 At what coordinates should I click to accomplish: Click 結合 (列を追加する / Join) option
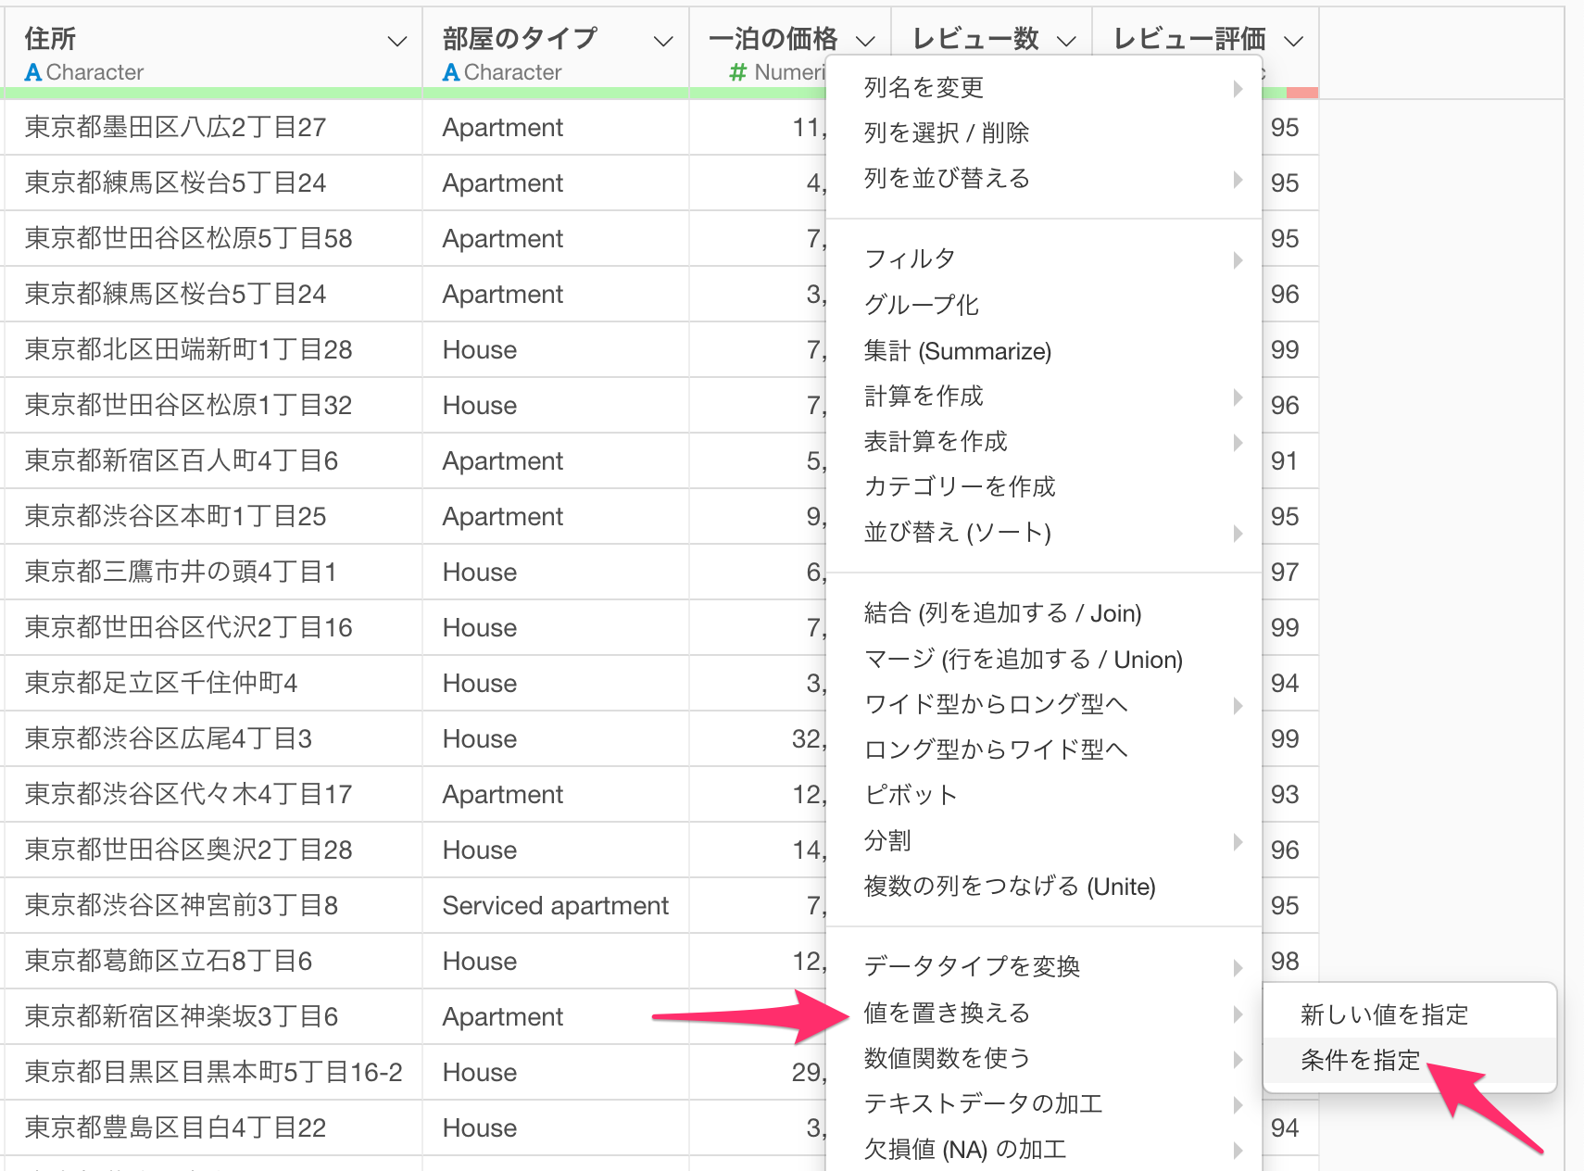pyautogui.click(x=1002, y=613)
